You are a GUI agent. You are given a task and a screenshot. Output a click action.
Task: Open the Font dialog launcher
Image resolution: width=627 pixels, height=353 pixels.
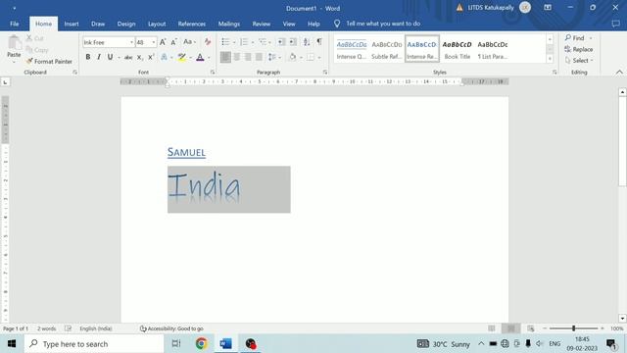click(213, 72)
